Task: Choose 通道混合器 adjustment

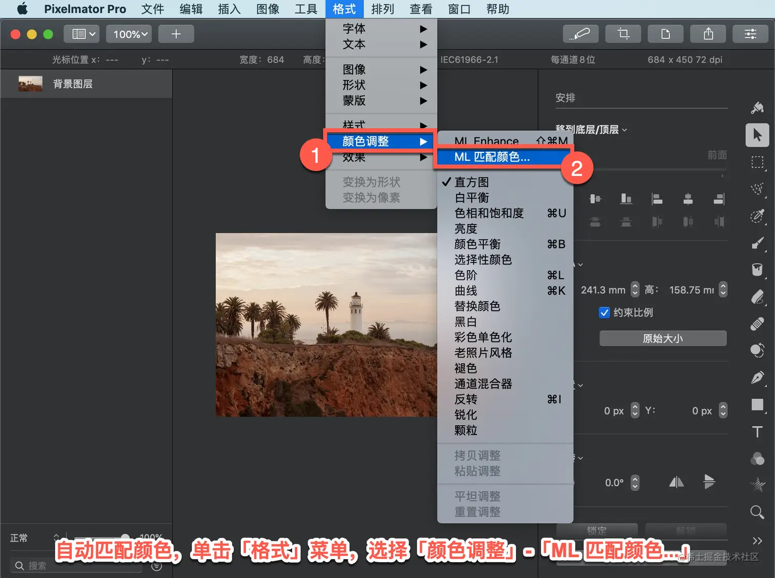Action: (x=505, y=384)
